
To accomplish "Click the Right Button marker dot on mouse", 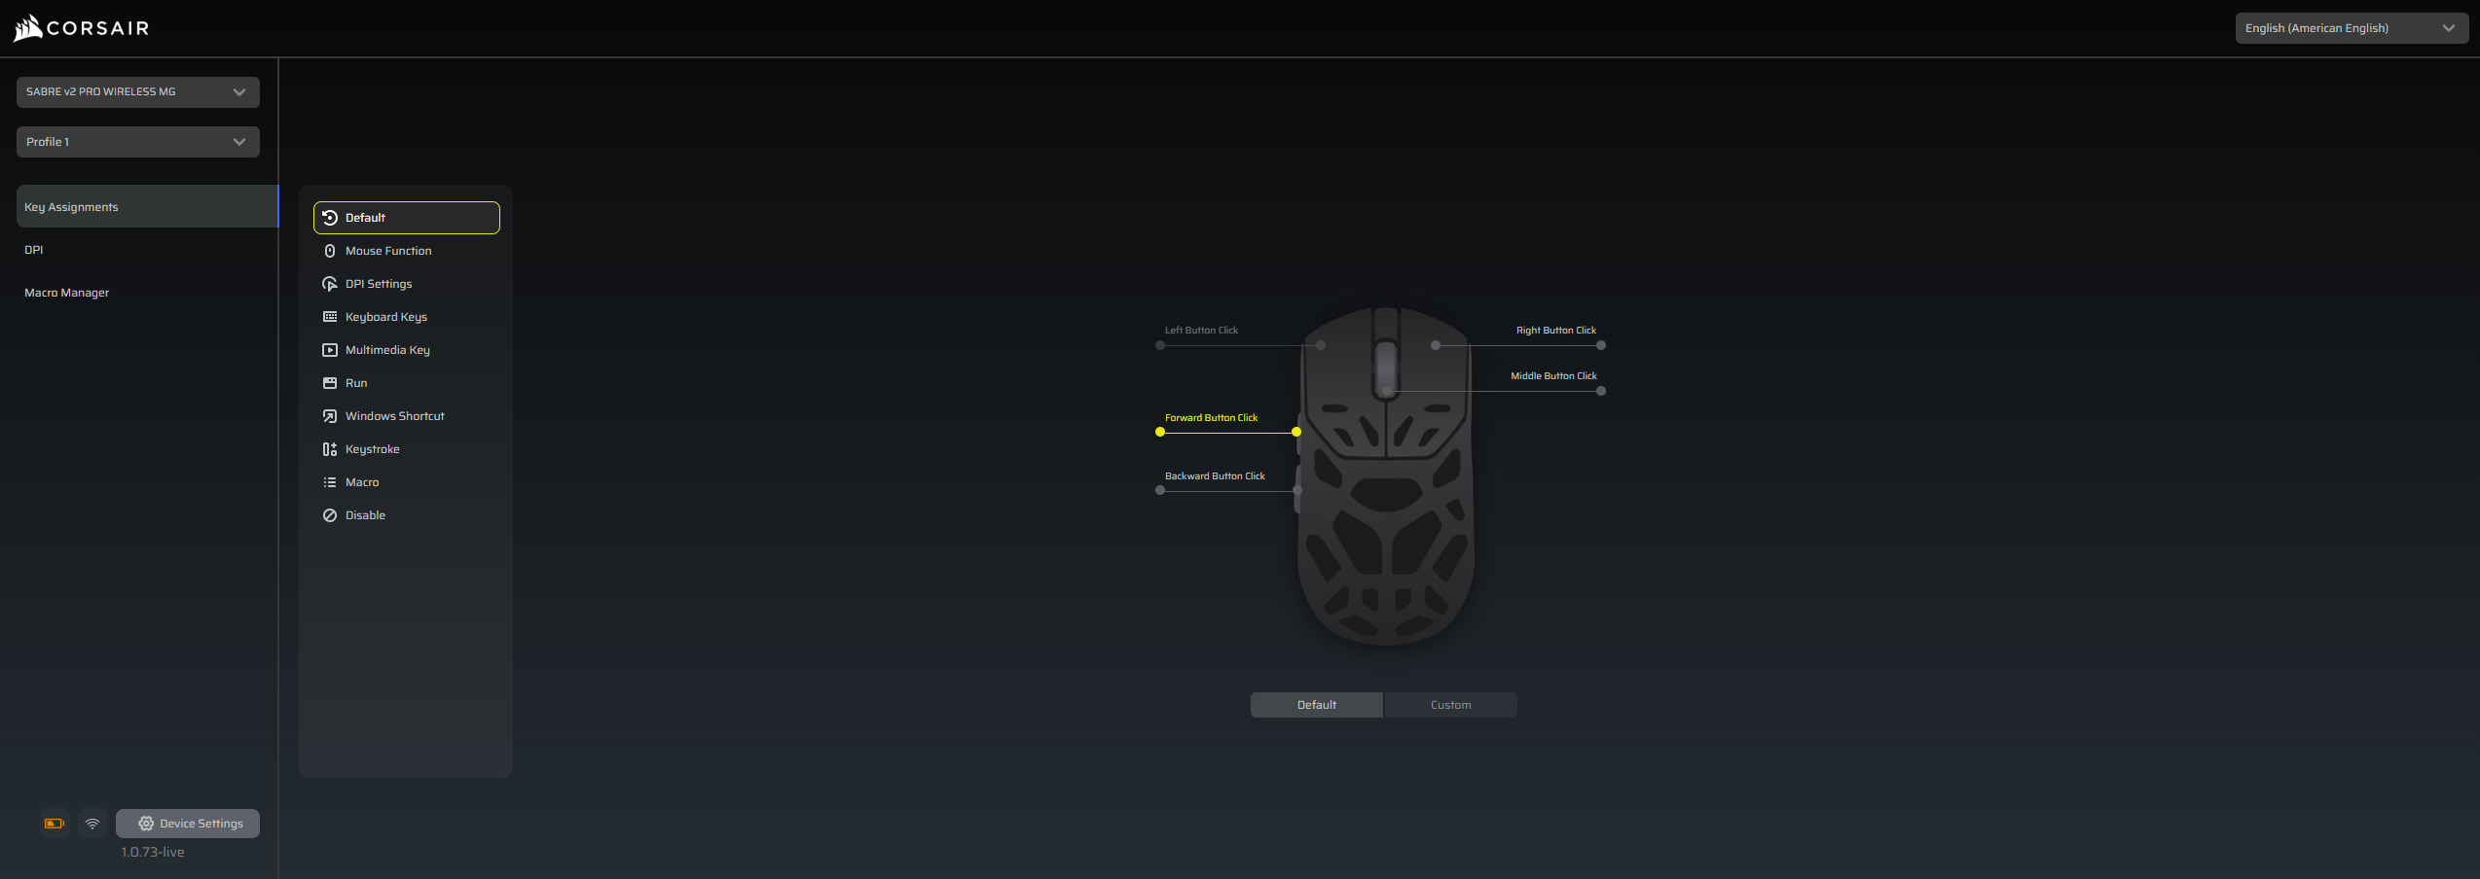I will 1436,345.
